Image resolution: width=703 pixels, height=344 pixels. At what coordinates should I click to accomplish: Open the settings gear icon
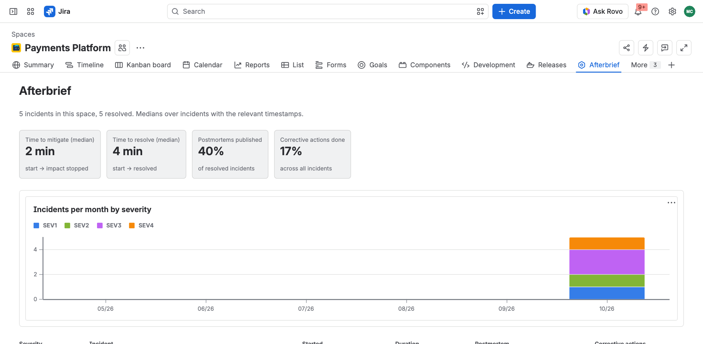click(672, 11)
